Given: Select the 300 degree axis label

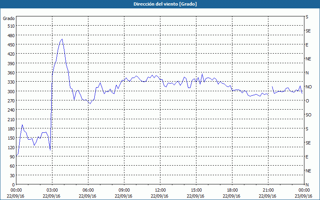Looking at the screenshot, I should 11,92.
